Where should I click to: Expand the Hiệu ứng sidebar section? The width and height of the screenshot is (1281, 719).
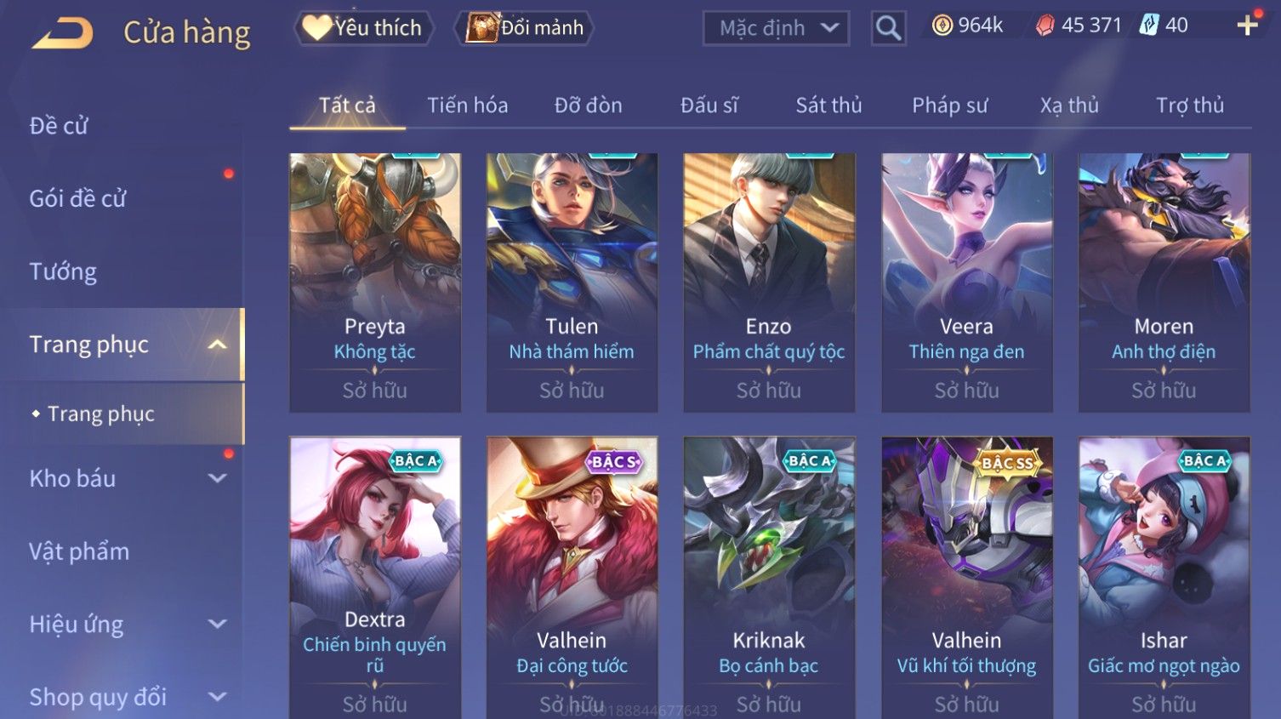click(218, 624)
